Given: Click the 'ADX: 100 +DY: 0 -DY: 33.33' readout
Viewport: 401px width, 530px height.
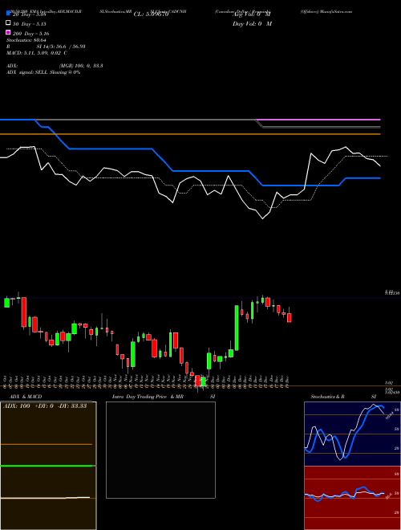Looking at the screenshot, I should click(45, 406).
